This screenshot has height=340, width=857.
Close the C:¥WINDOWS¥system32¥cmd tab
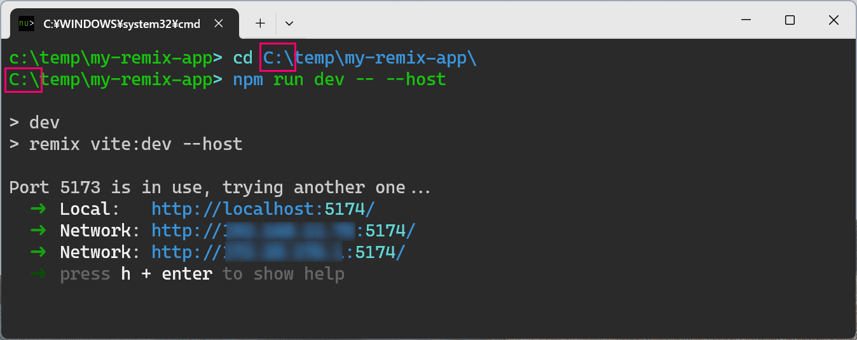(218, 24)
